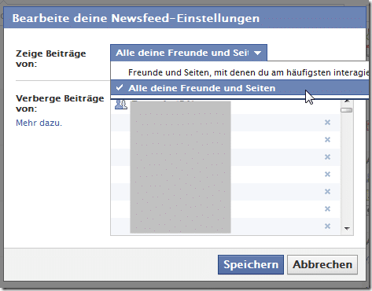Click the 'Verberge Beiträge von:' label
372x291 pixels.
60,103
